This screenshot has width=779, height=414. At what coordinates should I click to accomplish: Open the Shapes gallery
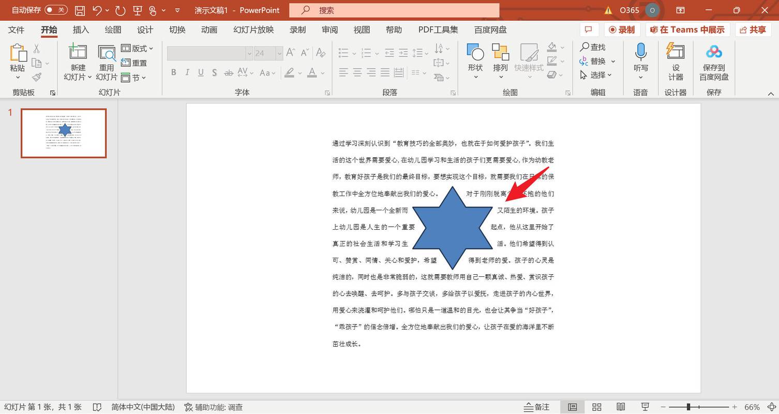[x=475, y=61]
